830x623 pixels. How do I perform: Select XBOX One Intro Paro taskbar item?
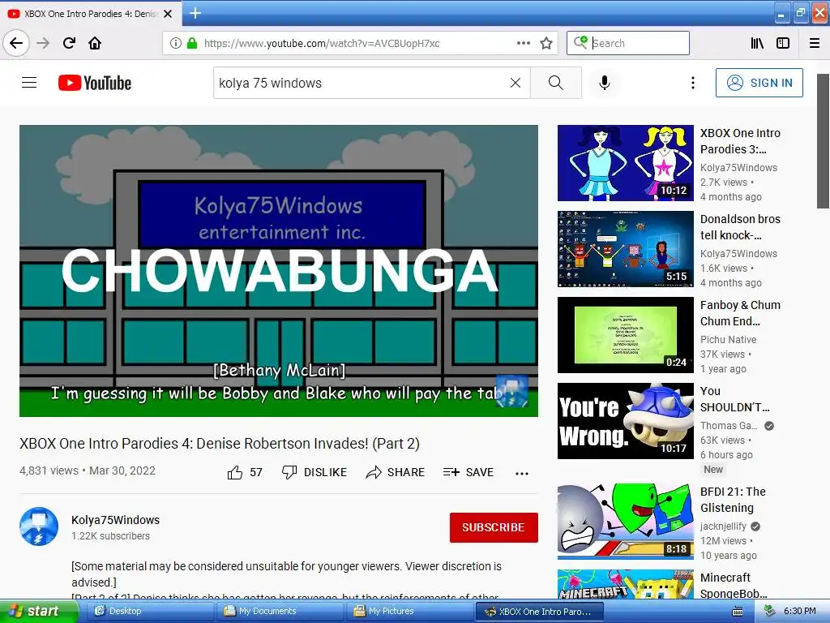539,611
